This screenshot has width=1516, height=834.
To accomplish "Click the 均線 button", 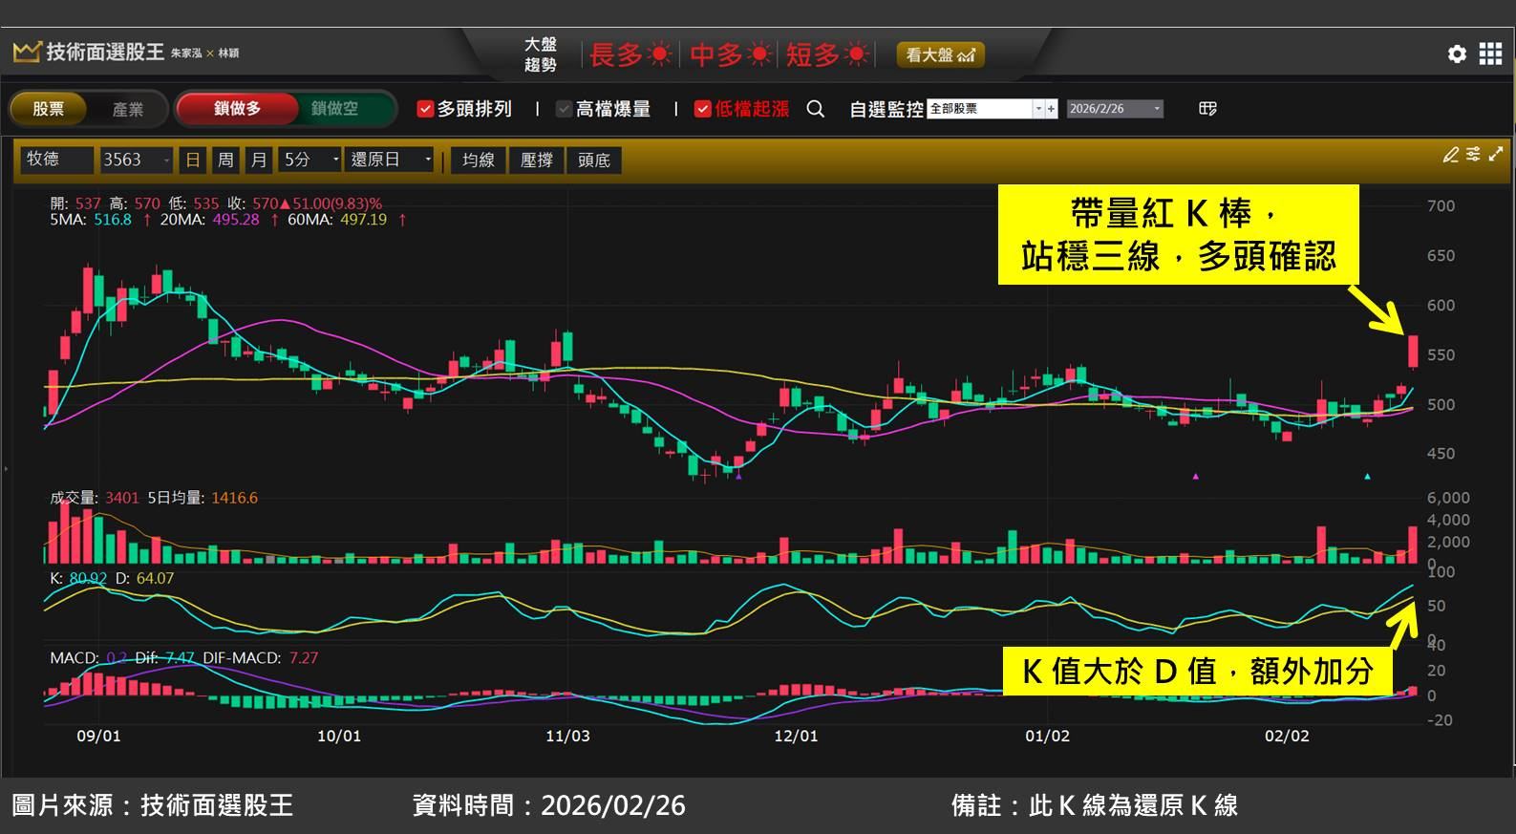I will pos(478,160).
